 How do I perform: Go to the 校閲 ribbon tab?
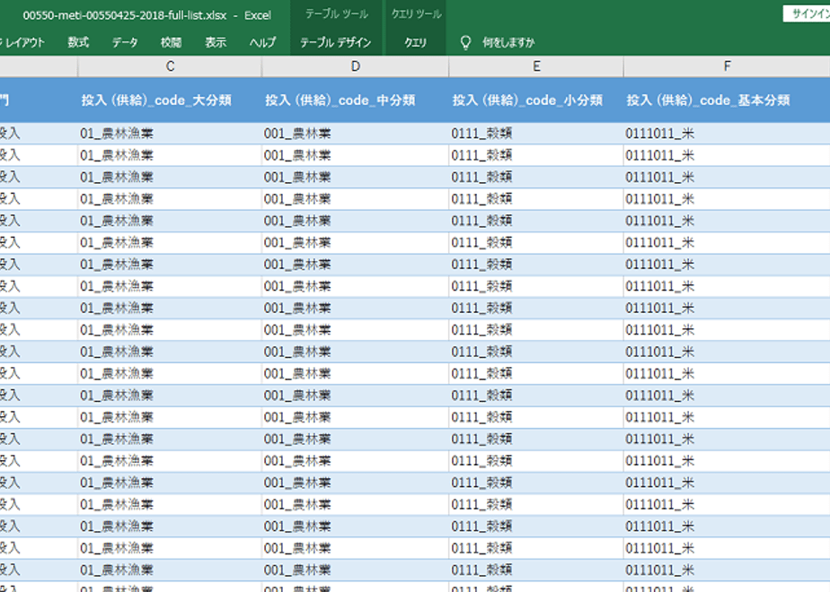(x=171, y=43)
